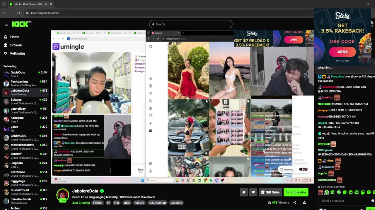Open GabbiDoto channel in Following list
Viewport: 375px width, 210px height.
point(25,74)
